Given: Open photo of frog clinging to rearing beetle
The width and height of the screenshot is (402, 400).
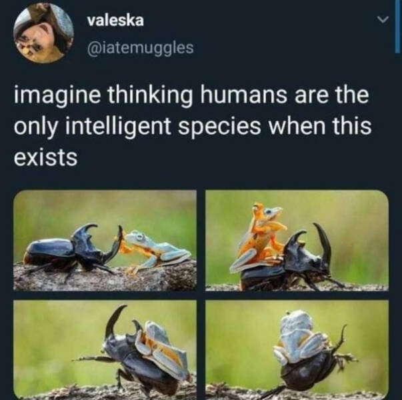Looking at the screenshot, I should [x=105, y=349].
